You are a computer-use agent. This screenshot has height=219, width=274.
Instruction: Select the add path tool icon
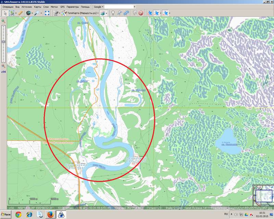(x=119, y=13)
